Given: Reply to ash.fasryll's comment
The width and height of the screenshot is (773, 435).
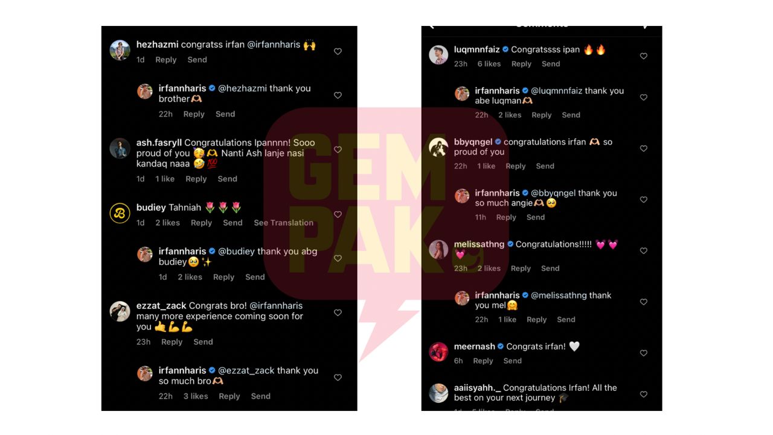Looking at the screenshot, I should pyautogui.click(x=196, y=179).
